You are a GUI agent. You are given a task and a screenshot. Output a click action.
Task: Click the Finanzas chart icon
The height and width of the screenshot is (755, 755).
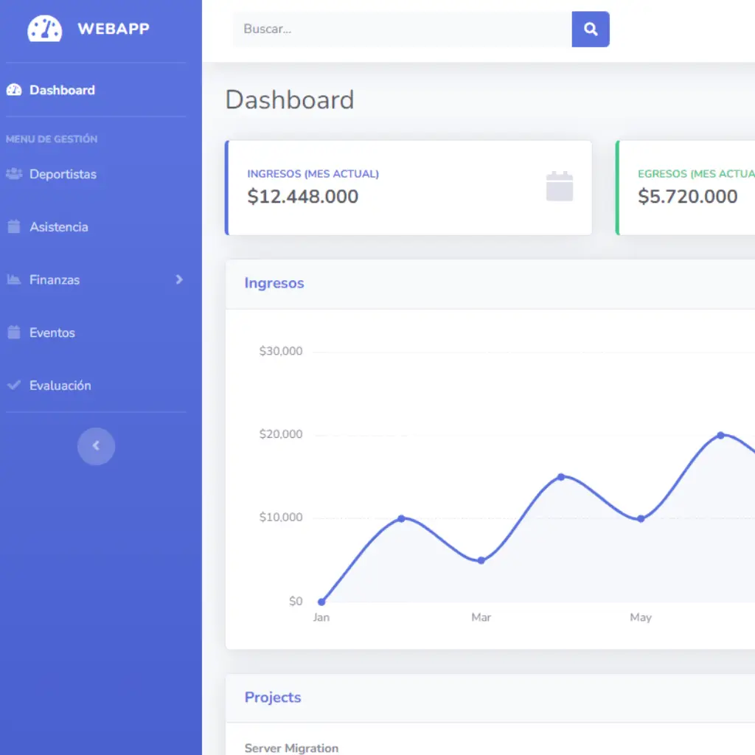click(13, 280)
